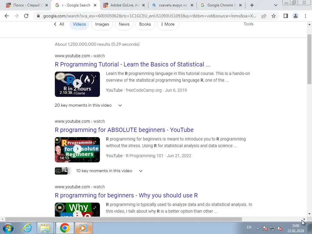Close the 'Поиск - Старый' tab
This screenshot has height=234, width=312.
47,5
